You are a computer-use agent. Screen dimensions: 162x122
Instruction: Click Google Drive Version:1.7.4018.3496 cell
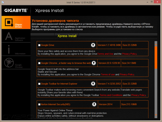(109, 45)
